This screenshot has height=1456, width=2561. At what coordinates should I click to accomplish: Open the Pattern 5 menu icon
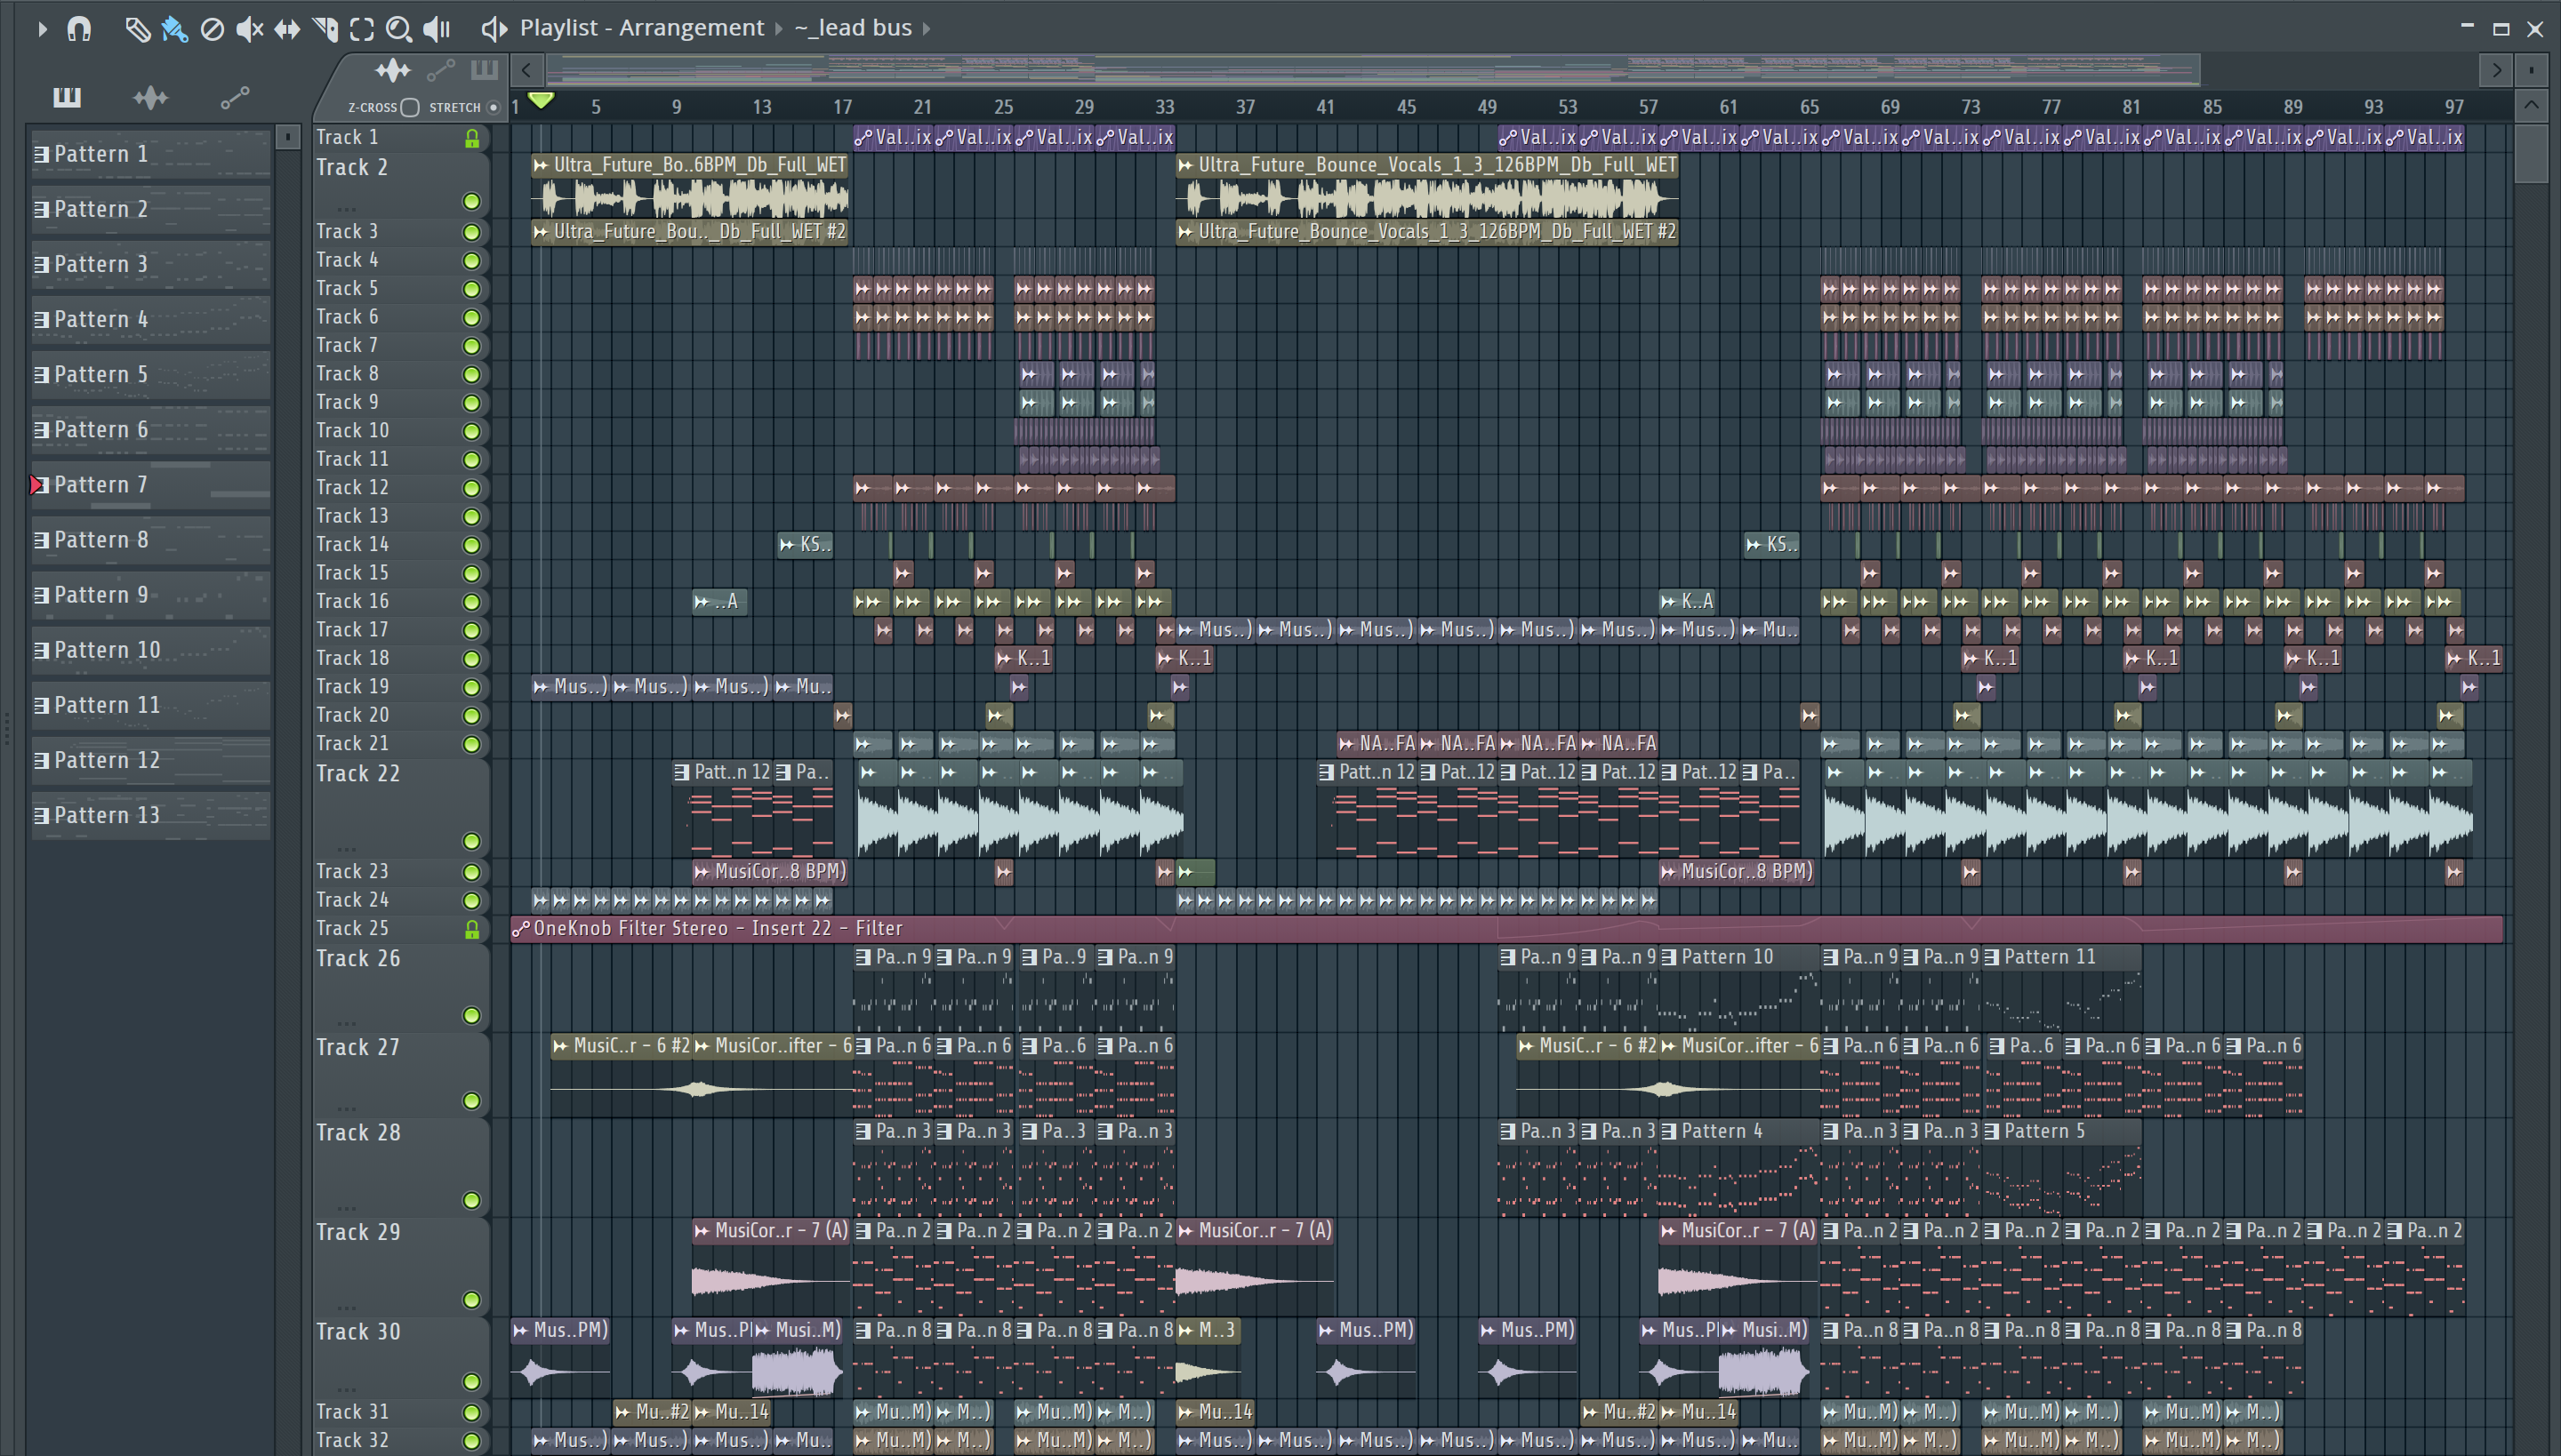point(42,375)
